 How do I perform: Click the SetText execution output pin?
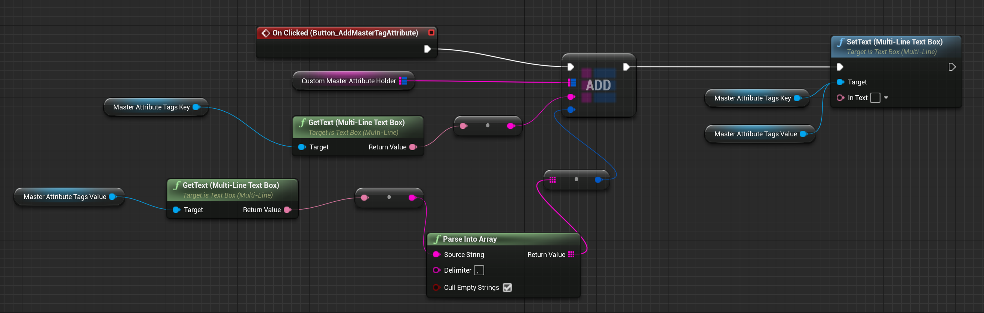click(951, 67)
